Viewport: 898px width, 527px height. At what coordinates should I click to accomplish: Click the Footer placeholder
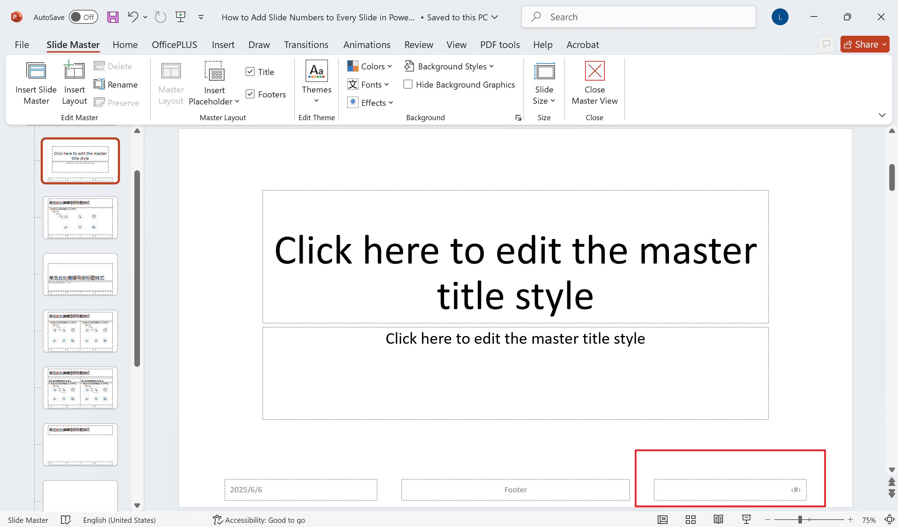pyautogui.click(x=515, y=490)
